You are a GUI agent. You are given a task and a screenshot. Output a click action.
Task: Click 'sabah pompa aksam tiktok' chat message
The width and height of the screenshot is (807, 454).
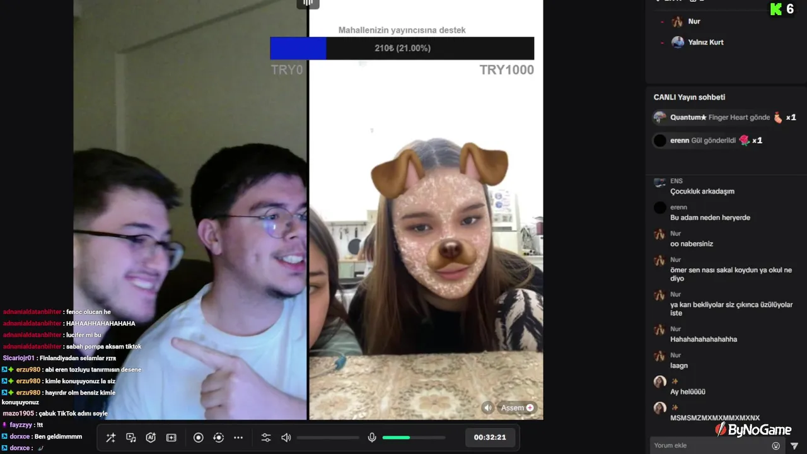coord(103,347)
